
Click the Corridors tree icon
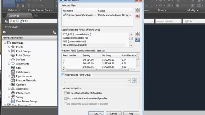click(x=13, y=84)
